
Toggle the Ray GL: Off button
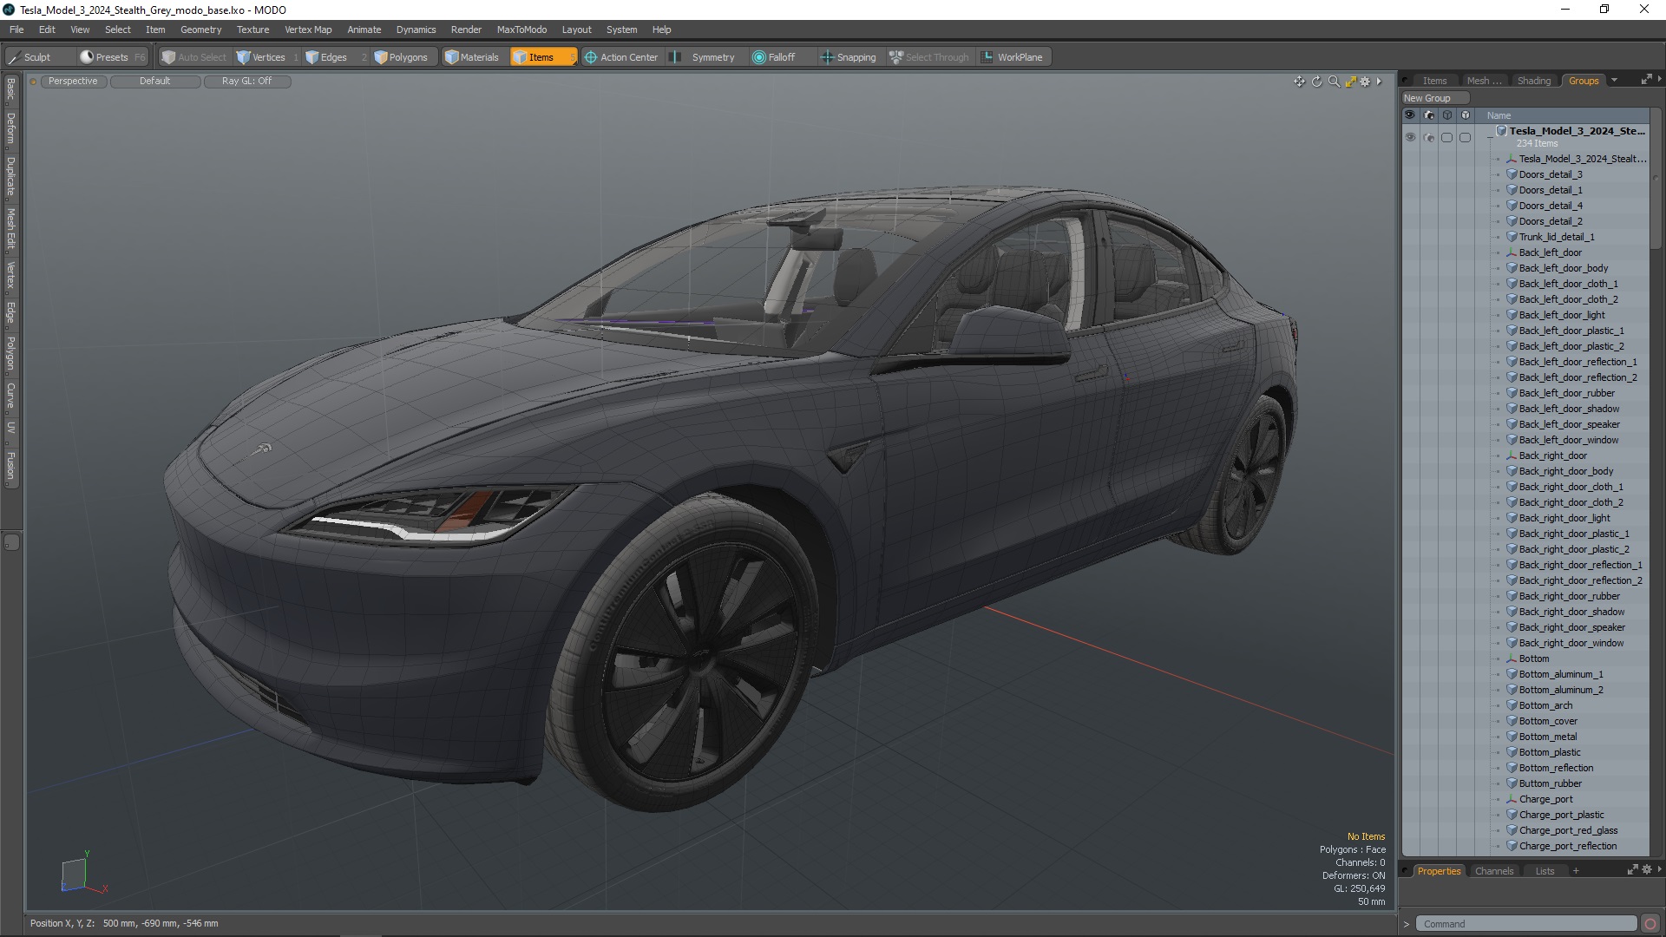click(246, 81)
